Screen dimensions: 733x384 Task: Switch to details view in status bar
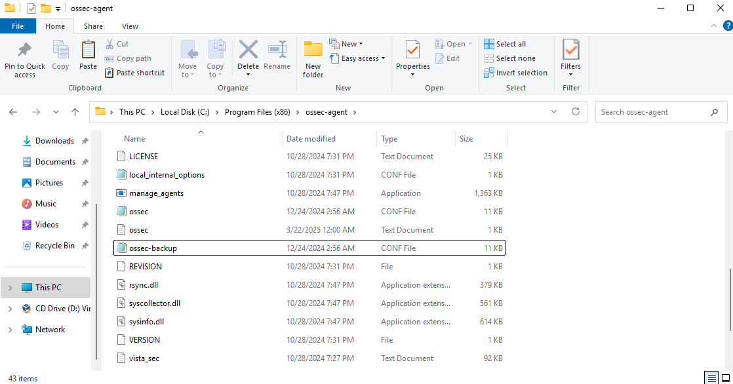712,378
